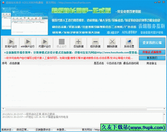Click the 今日点击次数 column header
The image size is (167, 132).
pyautogui.click(x=114, y=63)
